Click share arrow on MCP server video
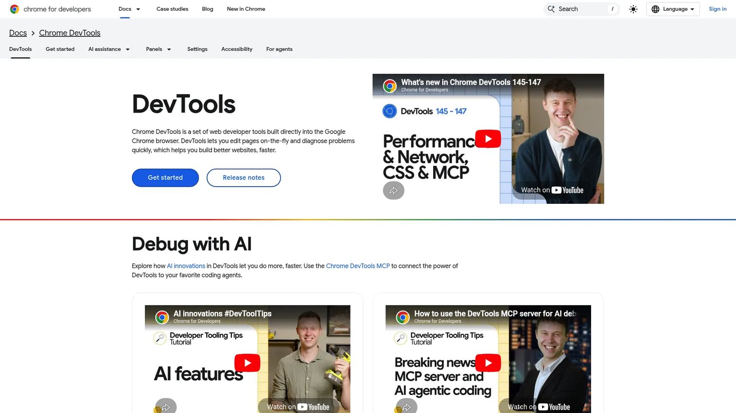736x413 pixels. tap(407, 407)
